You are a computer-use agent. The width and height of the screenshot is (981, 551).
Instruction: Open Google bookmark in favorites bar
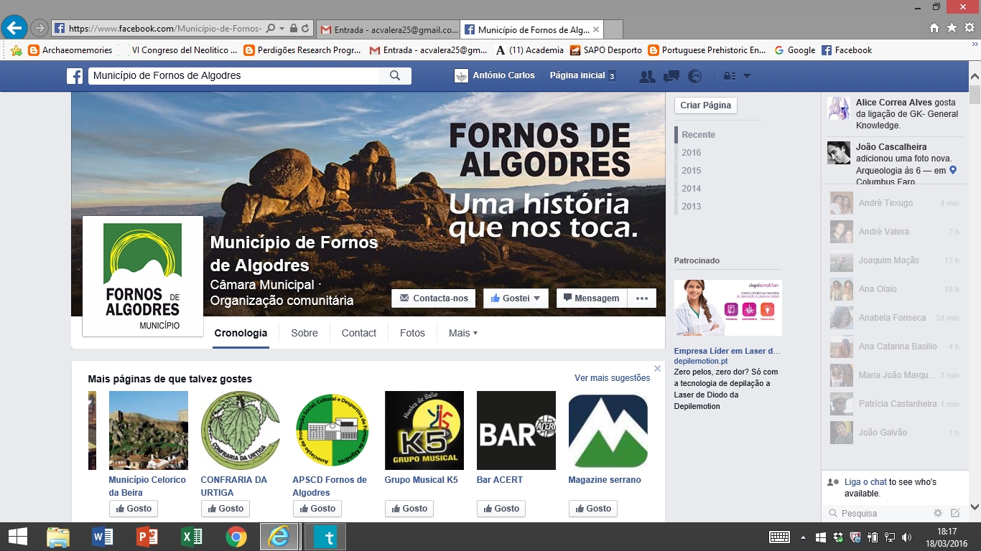[x=794, y=50]
